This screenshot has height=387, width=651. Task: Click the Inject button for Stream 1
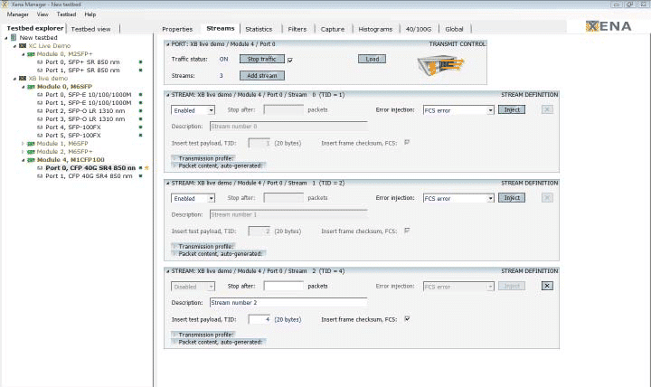[512, 198]
